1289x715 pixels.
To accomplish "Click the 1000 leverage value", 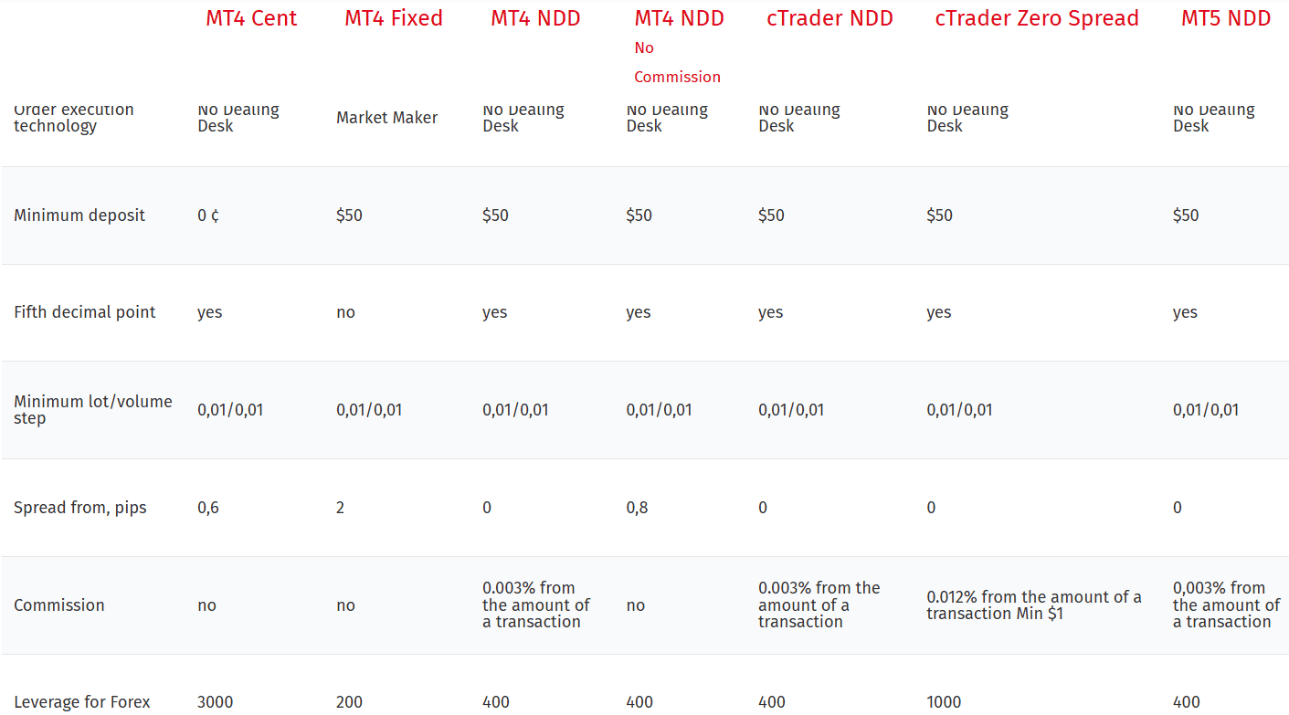I will (x=944, y=702).
